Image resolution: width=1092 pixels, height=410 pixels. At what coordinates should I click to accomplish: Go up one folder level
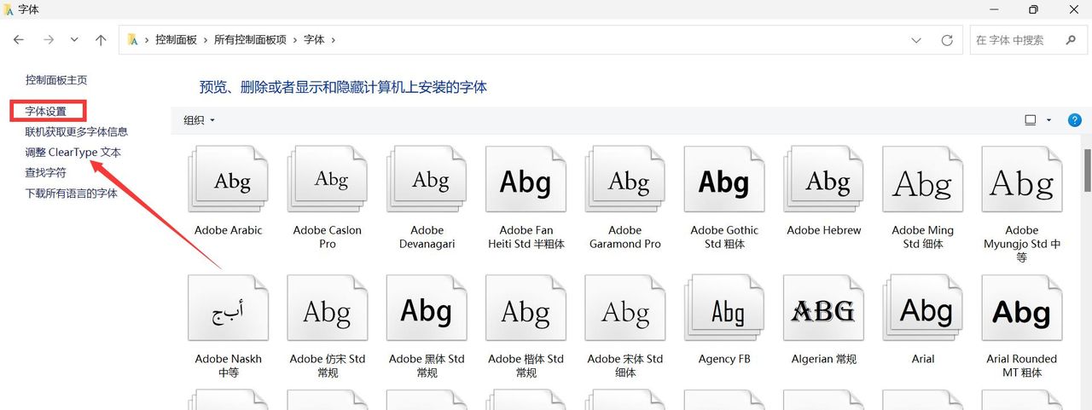(101, 40)
